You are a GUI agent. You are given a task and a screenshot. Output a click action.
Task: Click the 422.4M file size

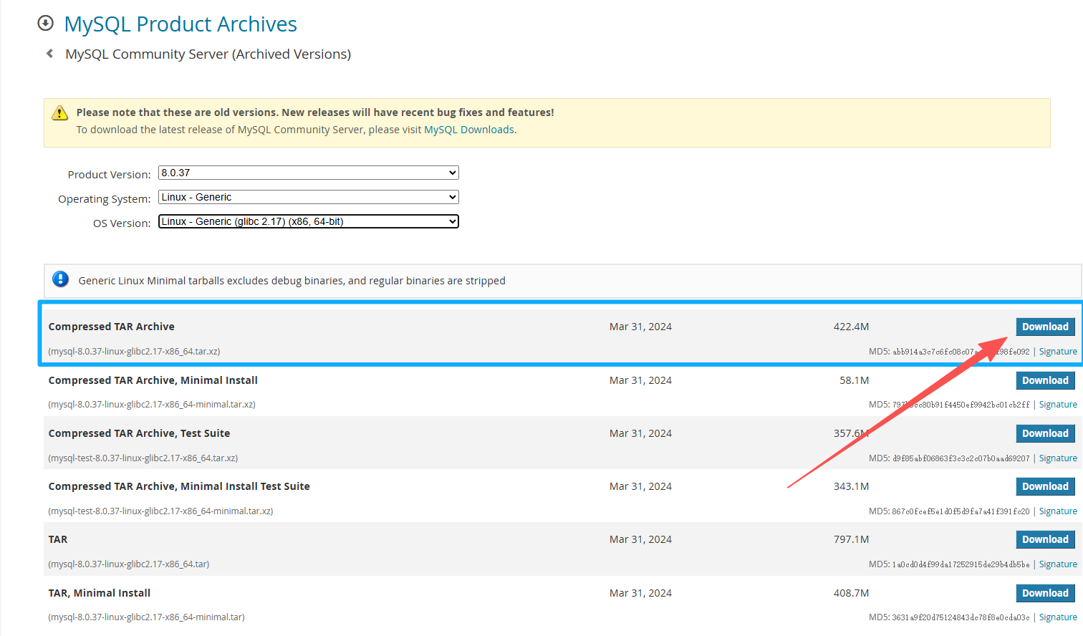(851, 327)
